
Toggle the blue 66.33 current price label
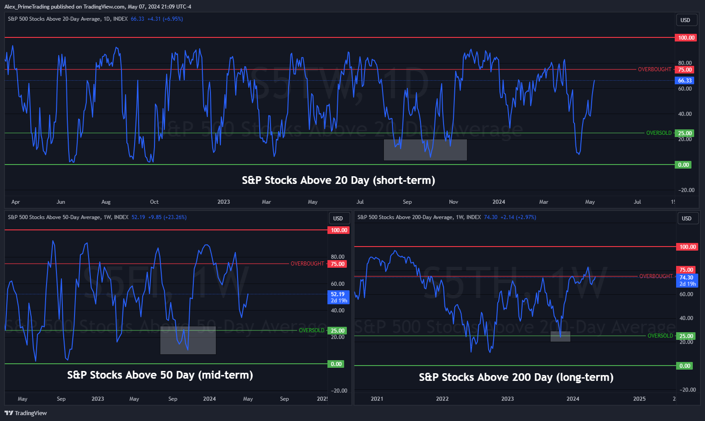[x=685, y=80]
